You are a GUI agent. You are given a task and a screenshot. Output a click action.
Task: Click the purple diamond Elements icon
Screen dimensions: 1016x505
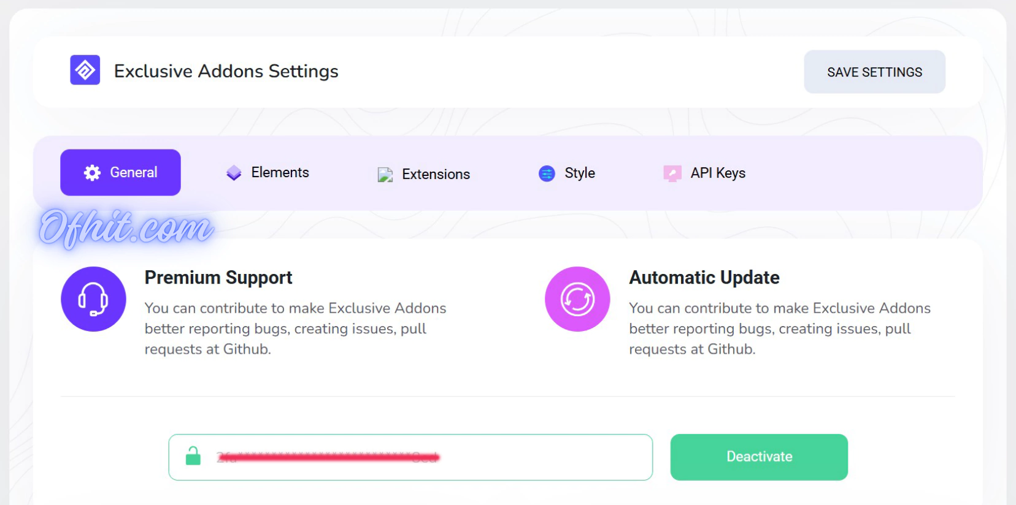[x=234, y=173]
